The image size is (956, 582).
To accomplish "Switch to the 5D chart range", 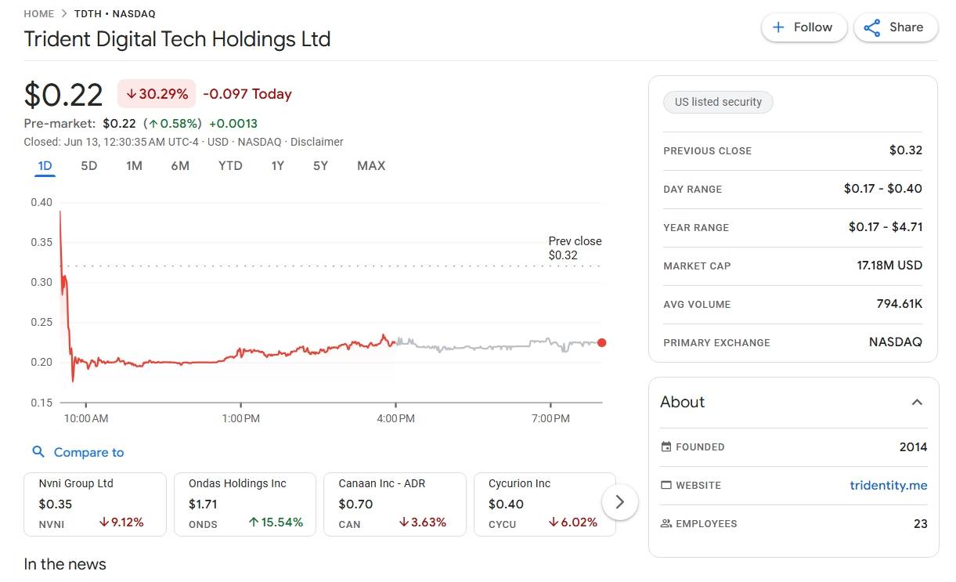I will coord(89,166).
